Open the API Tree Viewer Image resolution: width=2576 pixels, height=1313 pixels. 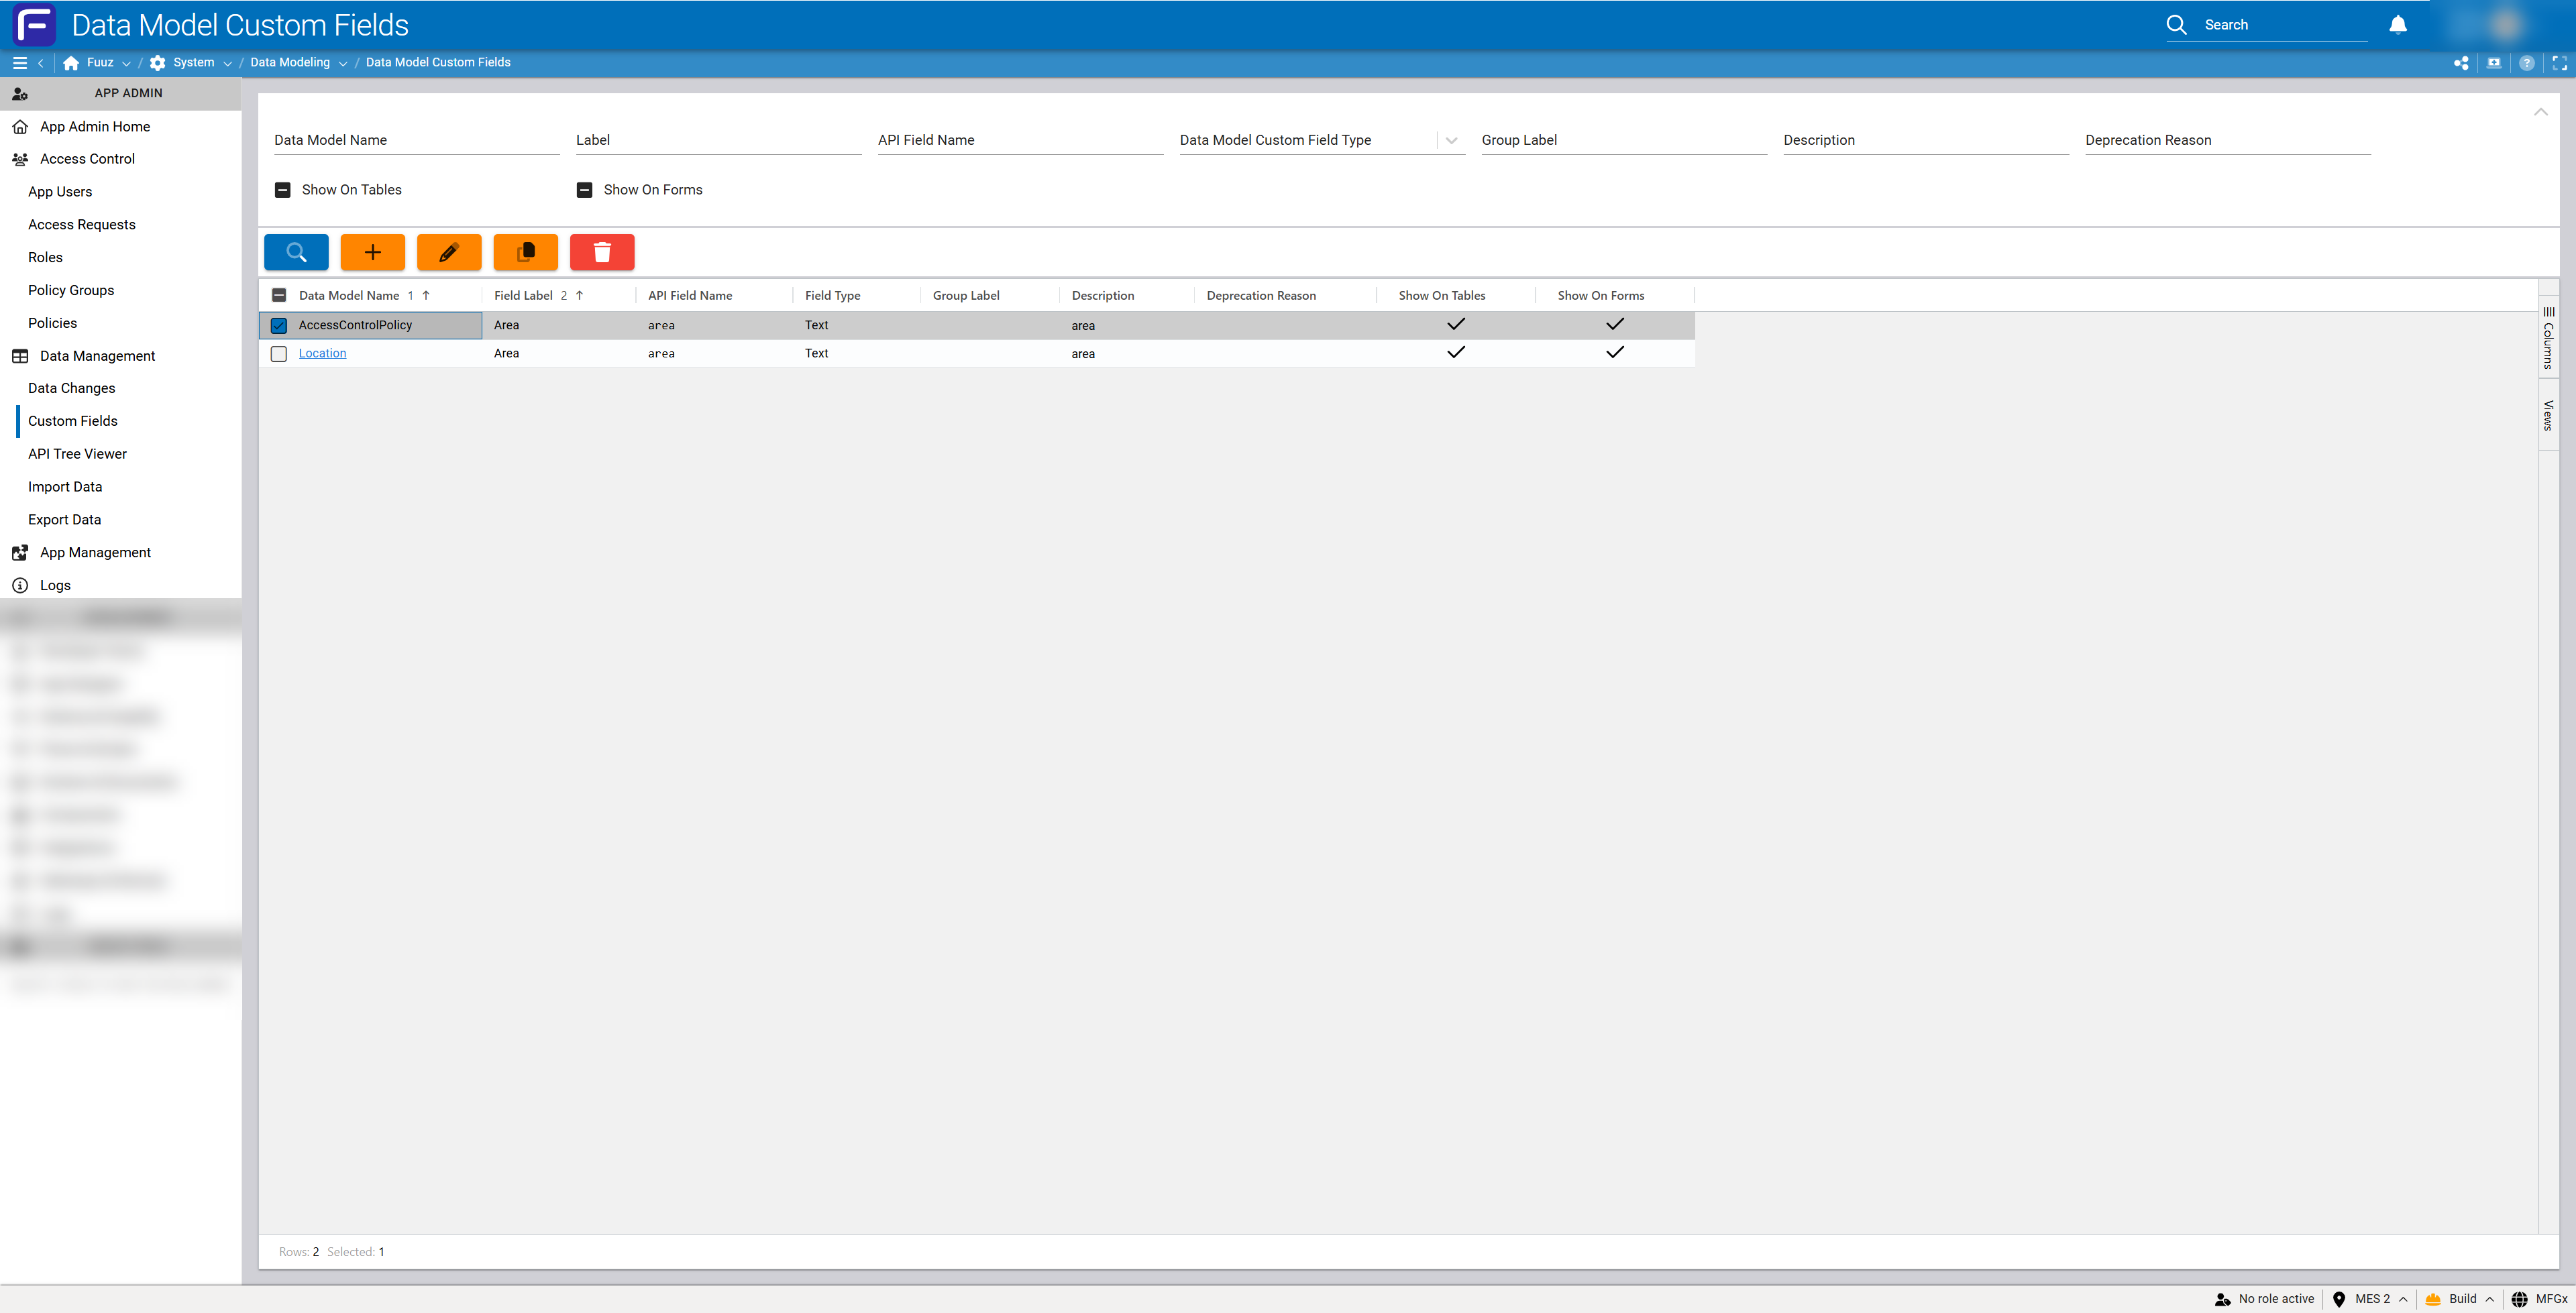[x=77, y=454]
